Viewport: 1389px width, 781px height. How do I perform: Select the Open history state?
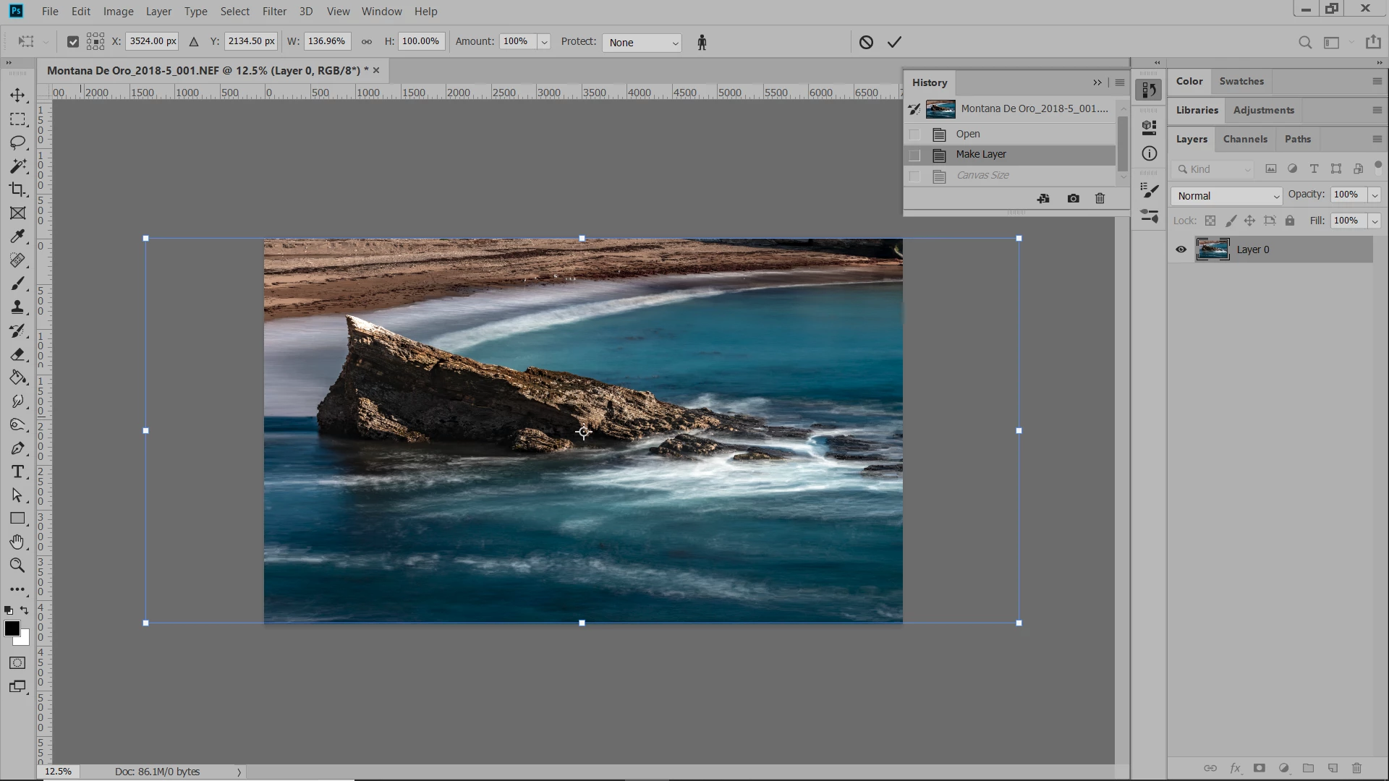tap(967, 134)
